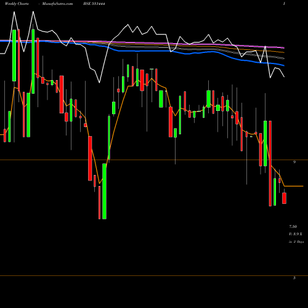Click the '9' price axis label

click(294, 162)
